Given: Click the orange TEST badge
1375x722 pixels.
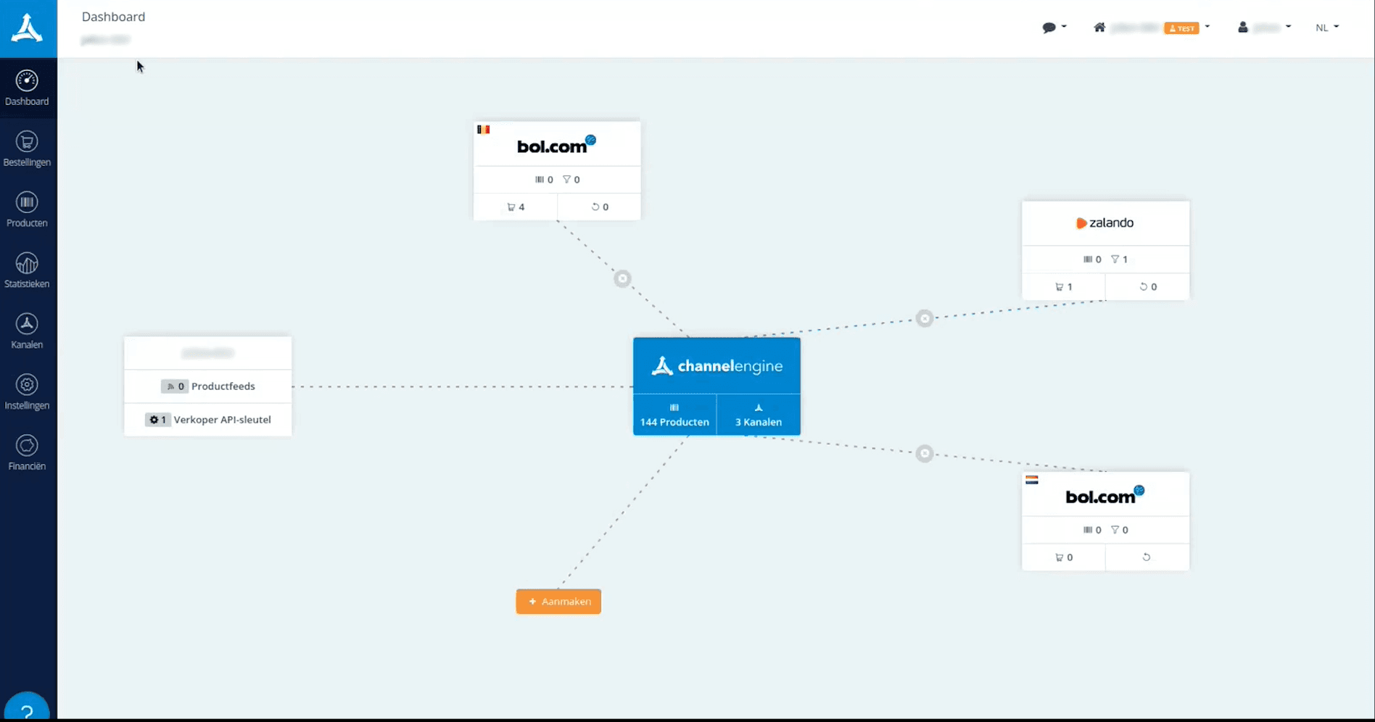Looking at the screenshot, I should pyautogui.click(x=1181, y=28).
